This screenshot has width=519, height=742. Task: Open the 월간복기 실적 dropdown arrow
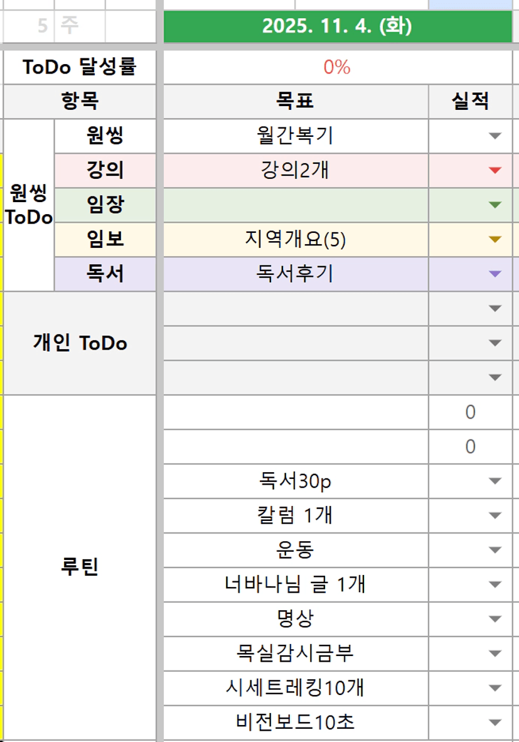pyautogui.click(x=495, y=136)
